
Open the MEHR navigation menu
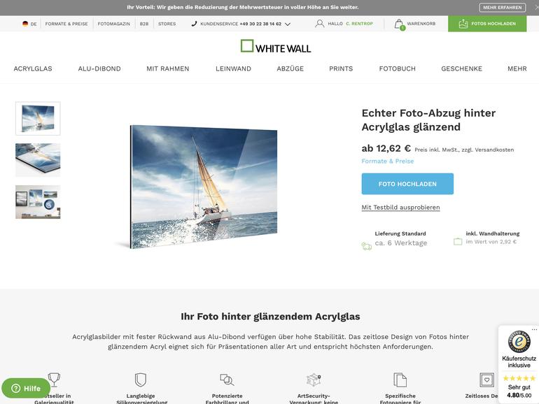point(517,68)
